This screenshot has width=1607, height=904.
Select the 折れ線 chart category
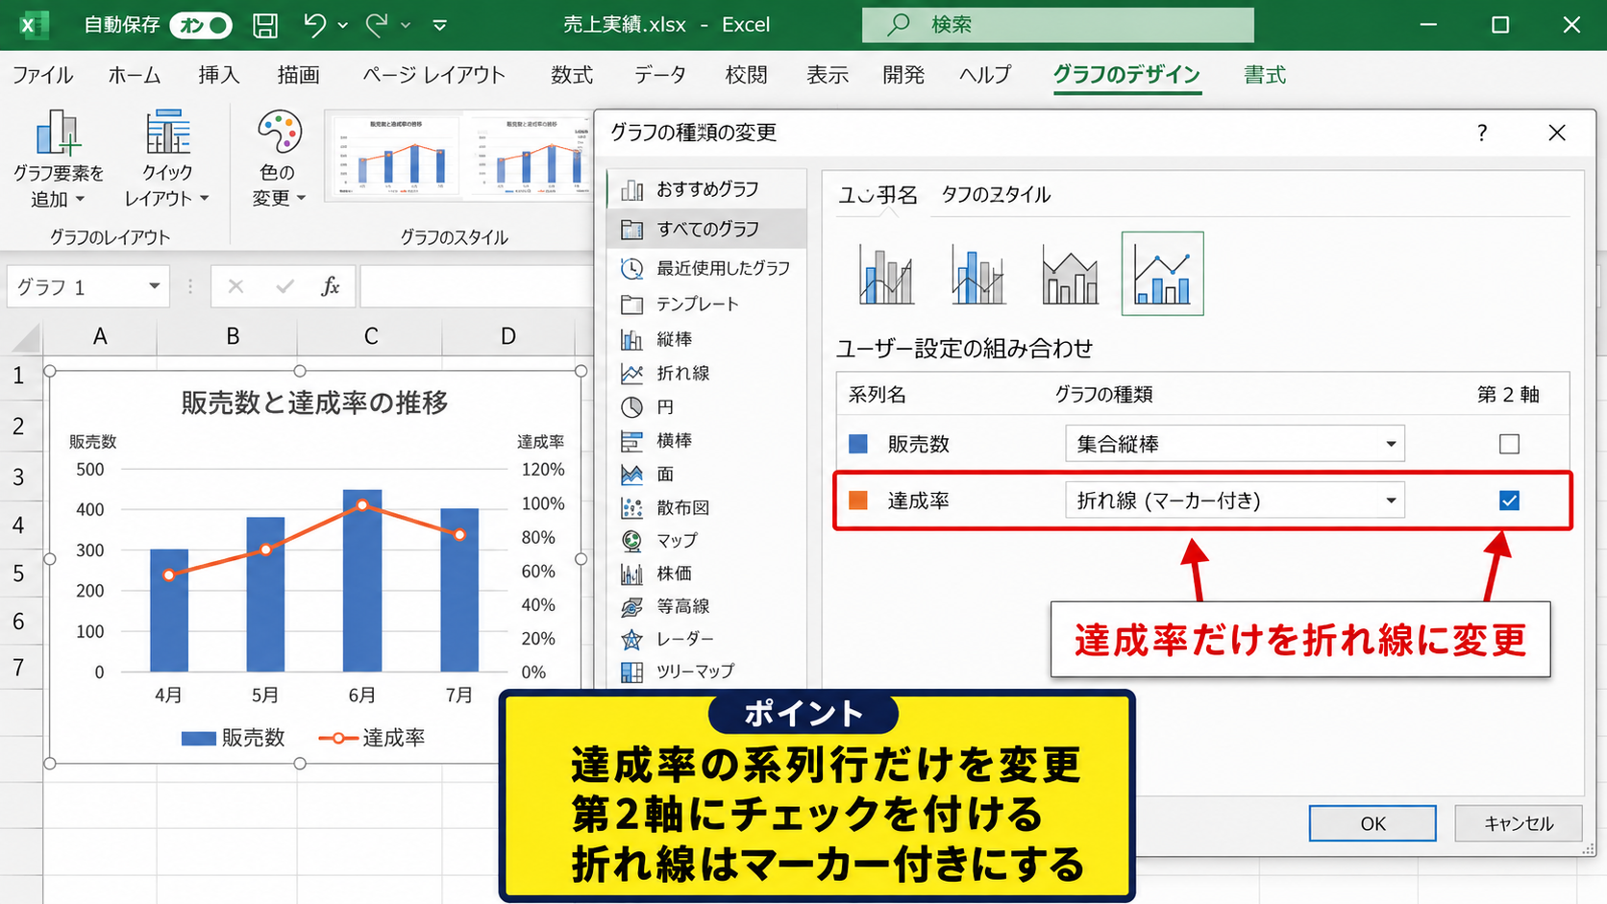pyautogui.click(x=682, y=373)
